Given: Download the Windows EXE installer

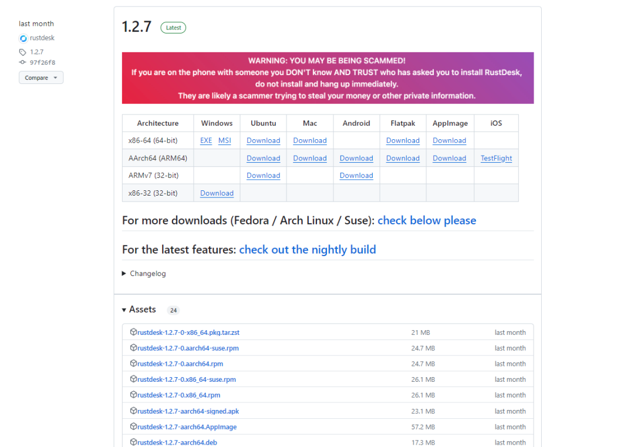Looking at the screenshot, I should (206, 141).
